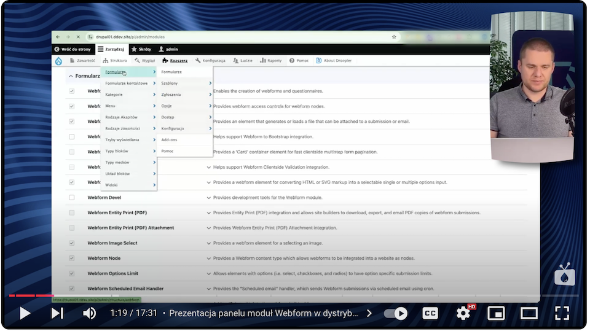This screenshot has height=331, width=590.
Task: Open the 'Pomoc' admin menu
Action: [299, 61]
